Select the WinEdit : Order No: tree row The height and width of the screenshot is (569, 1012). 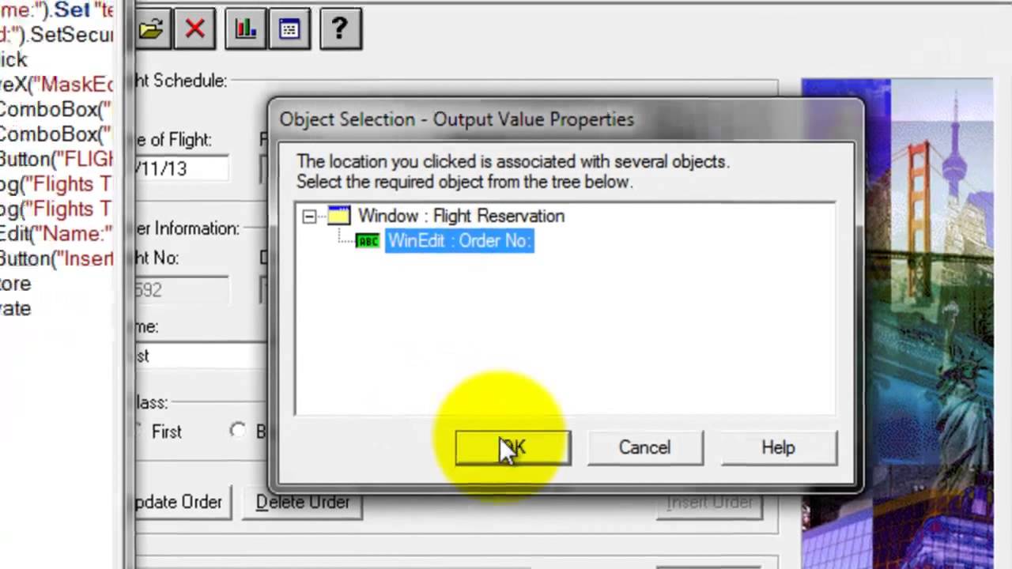[x=459, y=241]
